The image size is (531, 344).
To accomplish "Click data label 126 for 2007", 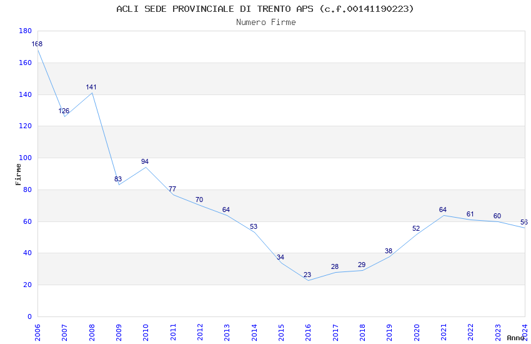I will coord(64,111).
